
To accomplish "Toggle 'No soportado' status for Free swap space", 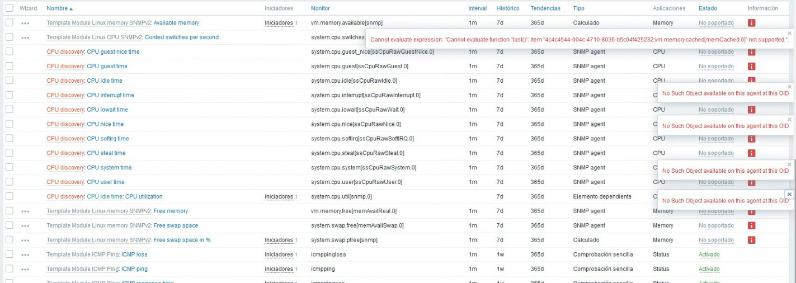I will [x=716, y=226].
